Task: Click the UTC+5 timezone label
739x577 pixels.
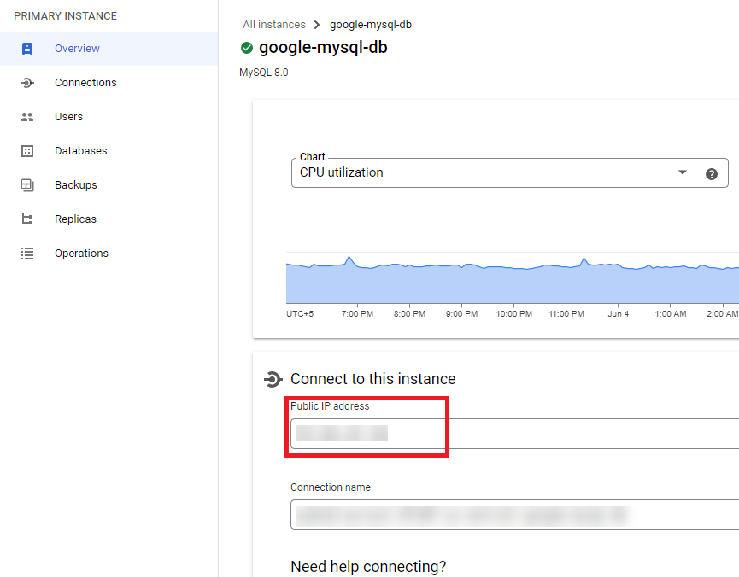Action: 300,314
